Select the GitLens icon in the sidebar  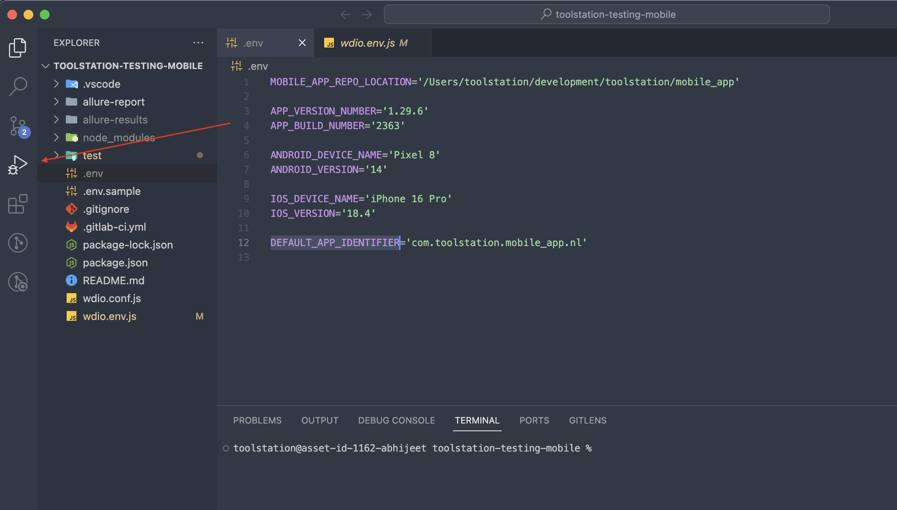[x=17, y=243]
